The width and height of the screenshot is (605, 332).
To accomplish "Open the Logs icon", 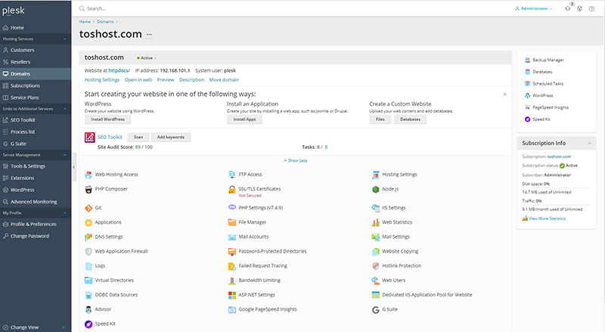I will point(88,266).
